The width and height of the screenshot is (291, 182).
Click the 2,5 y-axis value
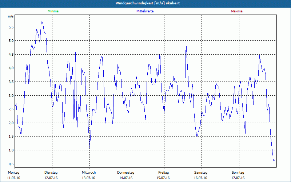pyautogui.click(x=11, y=109)
